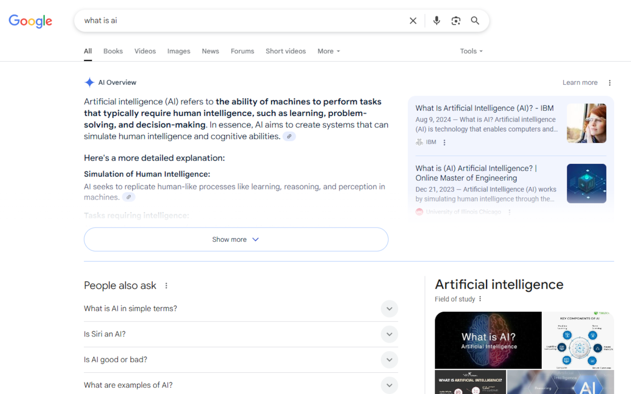
Task: Open the three-dot menu on the AI Overview
Action: (x=610, y=82)
